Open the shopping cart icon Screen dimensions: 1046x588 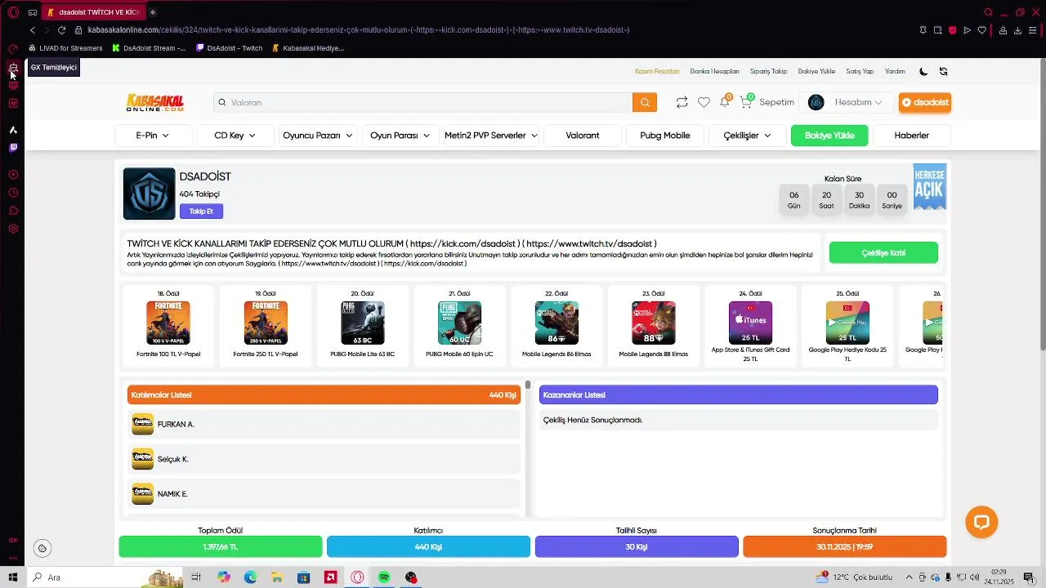click(x=745, y=102)
